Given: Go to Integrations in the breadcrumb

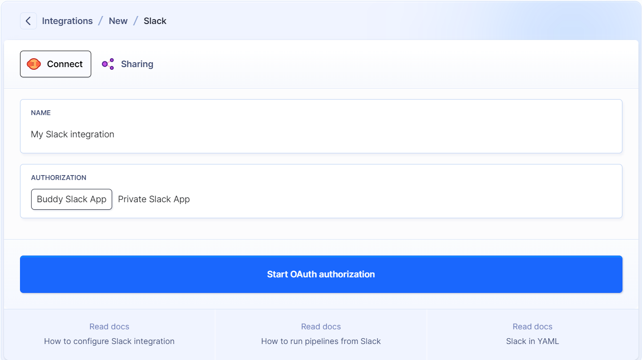Looking at the screenshot, I should (67, 21).
